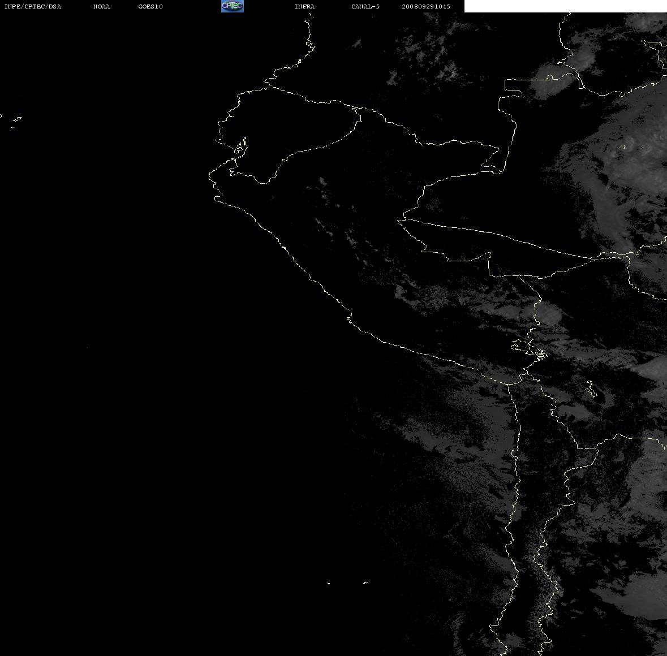Click the westernmost tip of Peru's coastline
The image size is (667, 656).
210,175
